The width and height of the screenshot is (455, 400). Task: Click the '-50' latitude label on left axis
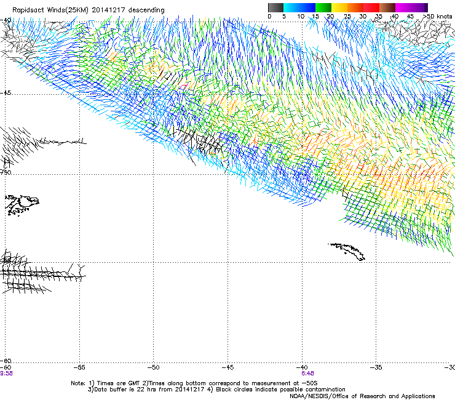click(x=6, y=172)
